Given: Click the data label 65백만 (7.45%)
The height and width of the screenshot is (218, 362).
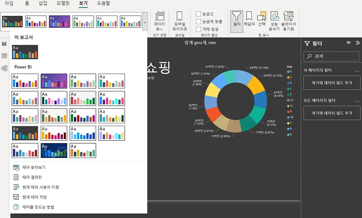Looking at the screenshot, I should click(201, 74).
